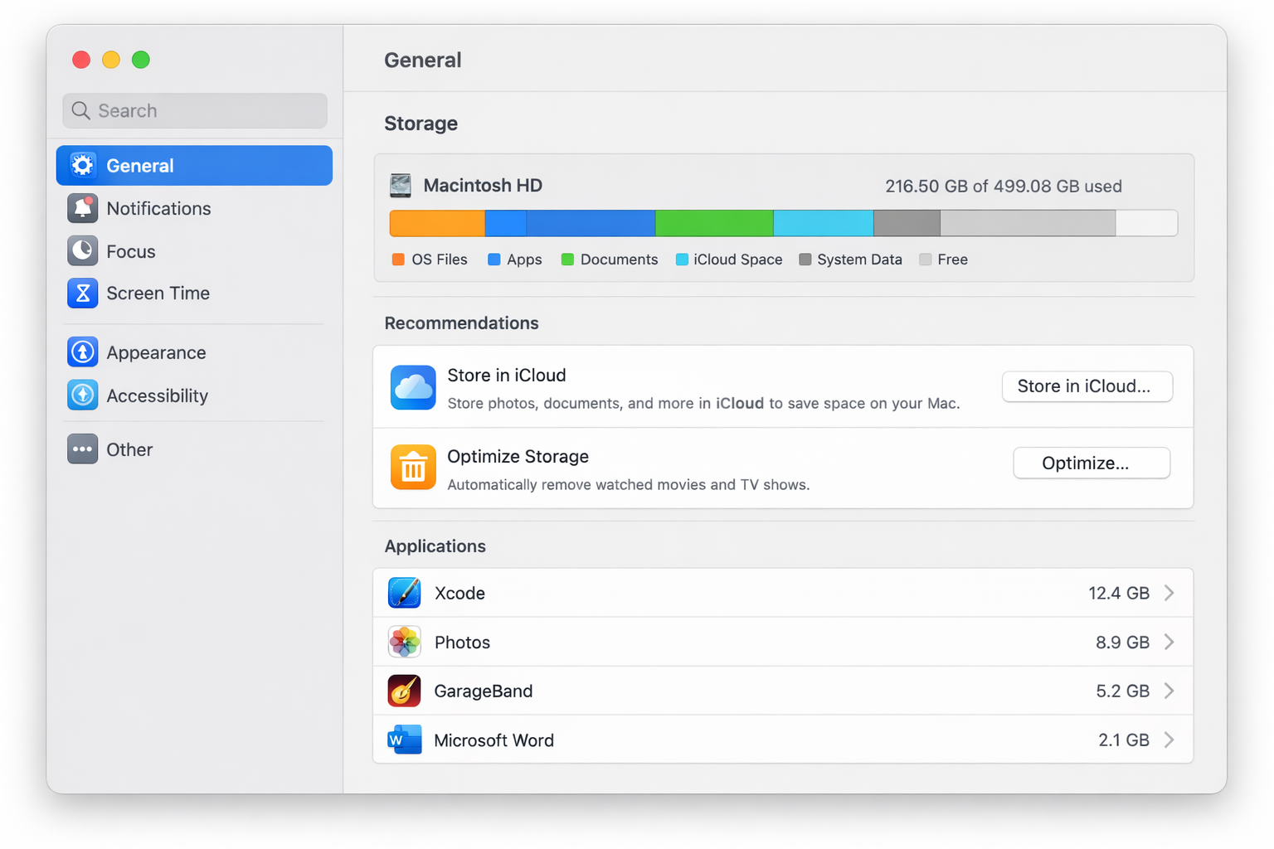Click the "12.4 GB" size value

pyautogui.click(x=1119, y=593)
